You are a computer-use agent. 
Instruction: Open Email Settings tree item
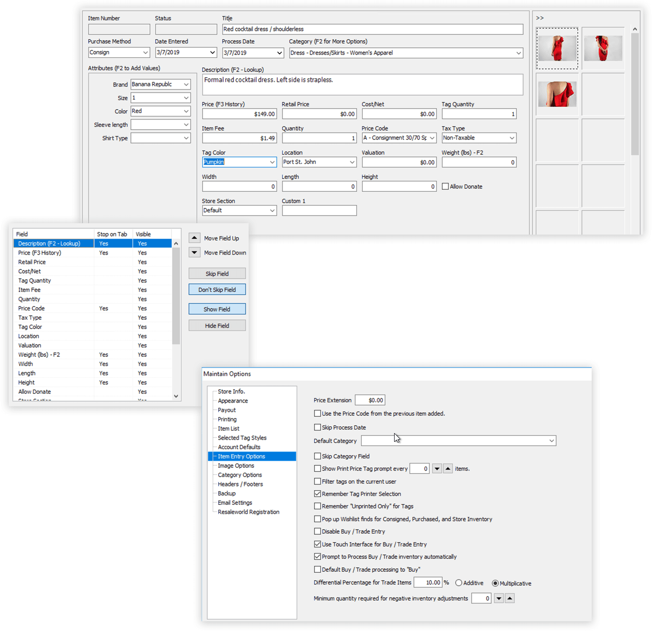(x=235, y=503)
